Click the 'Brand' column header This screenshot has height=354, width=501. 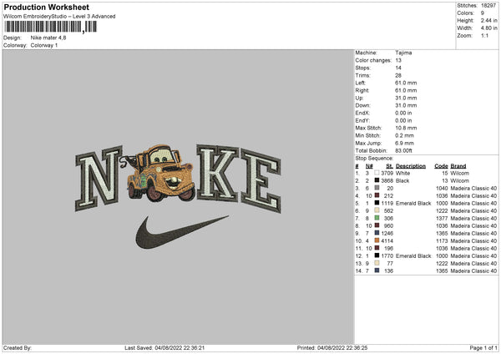[x=458, y=166]
